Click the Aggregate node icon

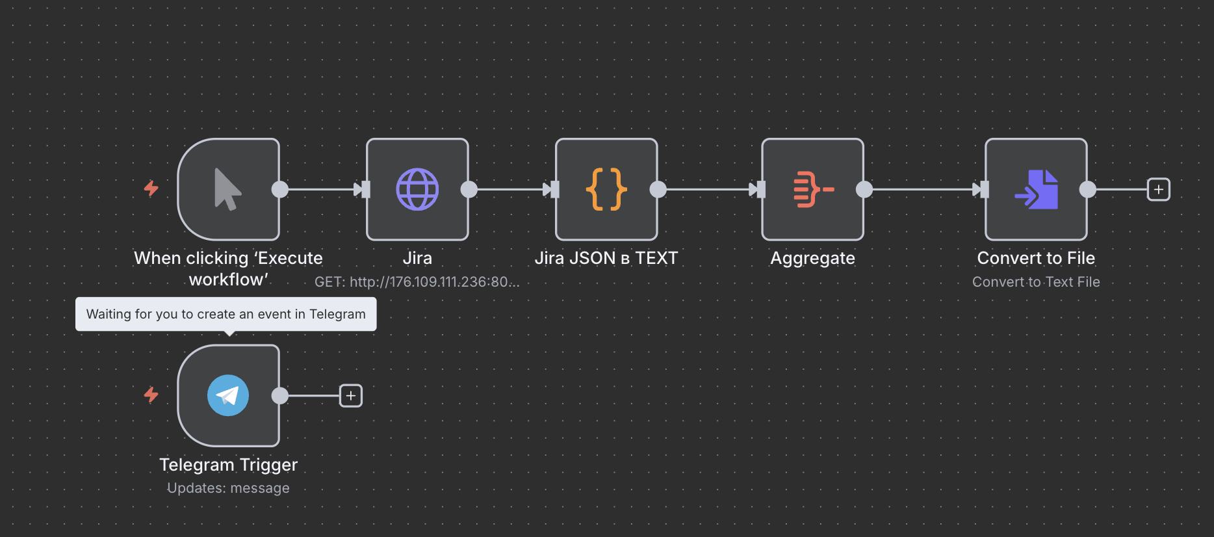click(812, 189)
